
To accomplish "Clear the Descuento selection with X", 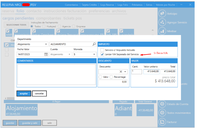I will click(121, 72).
